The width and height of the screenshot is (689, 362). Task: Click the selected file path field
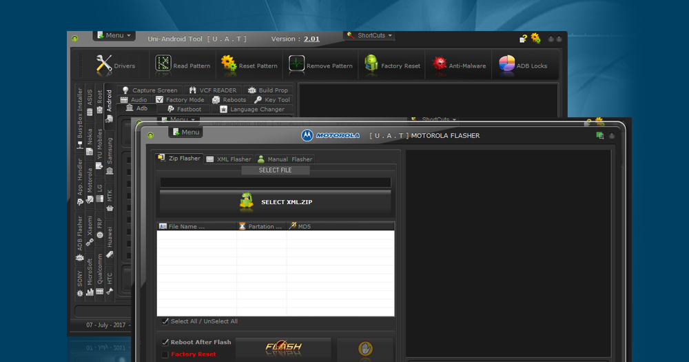[x=276, y=182]
